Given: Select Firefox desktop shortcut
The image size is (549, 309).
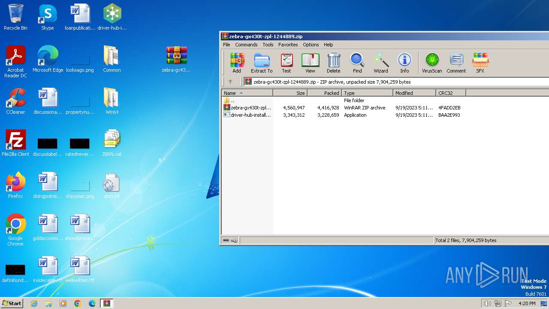Looking at the screenshot, I should [15, 185].
